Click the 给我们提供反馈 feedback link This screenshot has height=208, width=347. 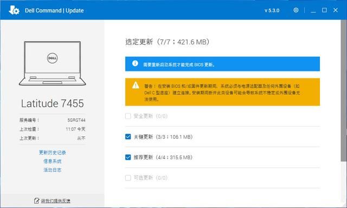(x=55, y=201)
